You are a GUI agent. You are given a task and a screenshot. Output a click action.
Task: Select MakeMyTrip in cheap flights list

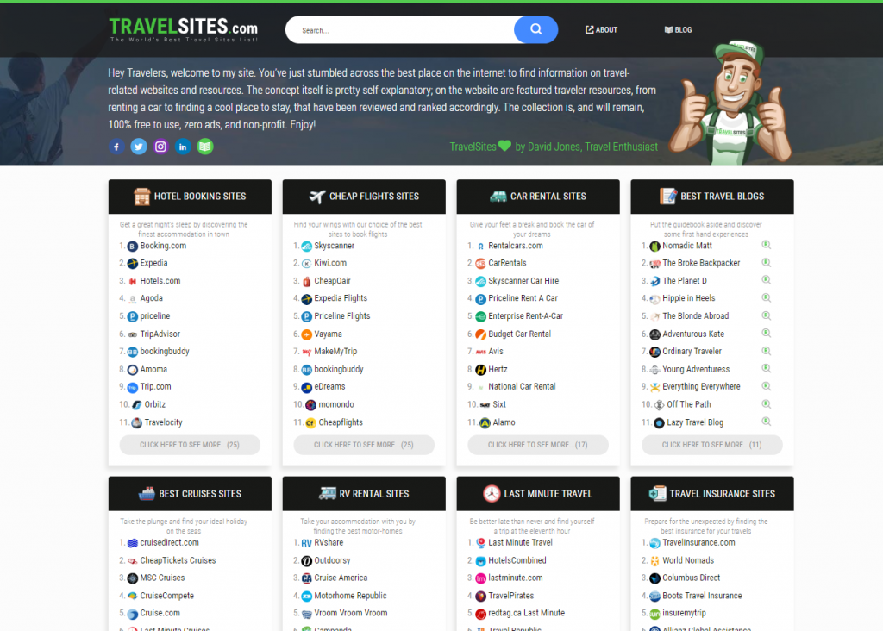pos(335,351)
